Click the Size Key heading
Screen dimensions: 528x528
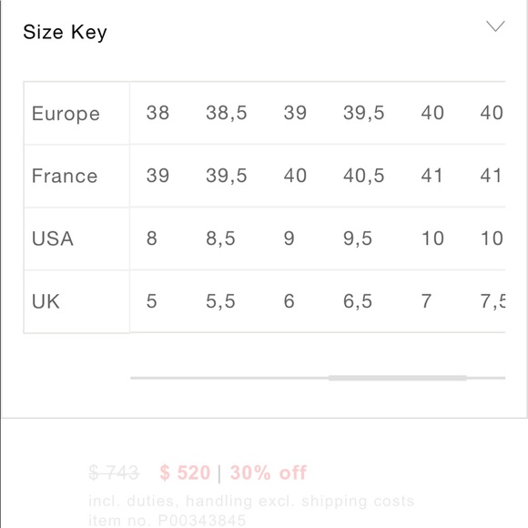tap(65, 33)
